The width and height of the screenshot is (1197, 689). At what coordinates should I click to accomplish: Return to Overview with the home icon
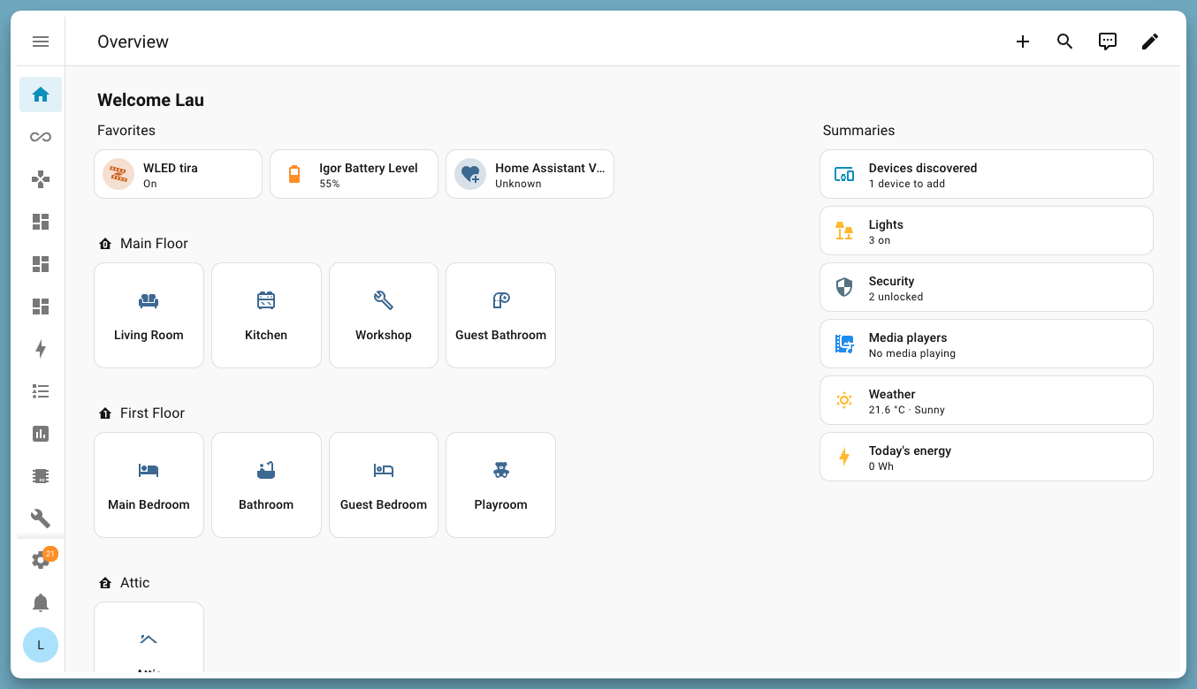(40, 94)
